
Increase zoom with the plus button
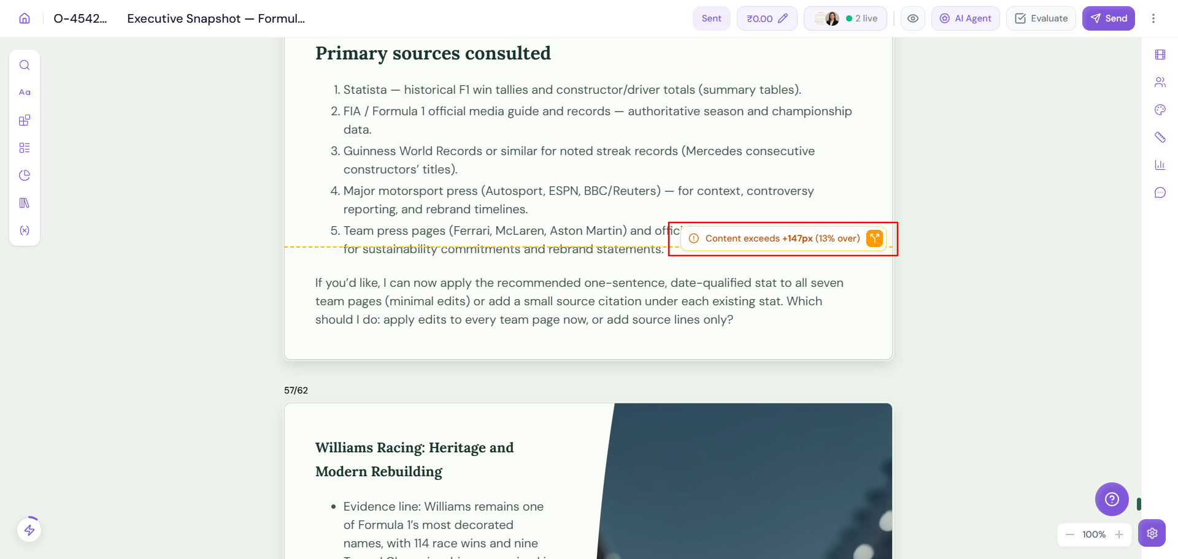(1119, 534)
